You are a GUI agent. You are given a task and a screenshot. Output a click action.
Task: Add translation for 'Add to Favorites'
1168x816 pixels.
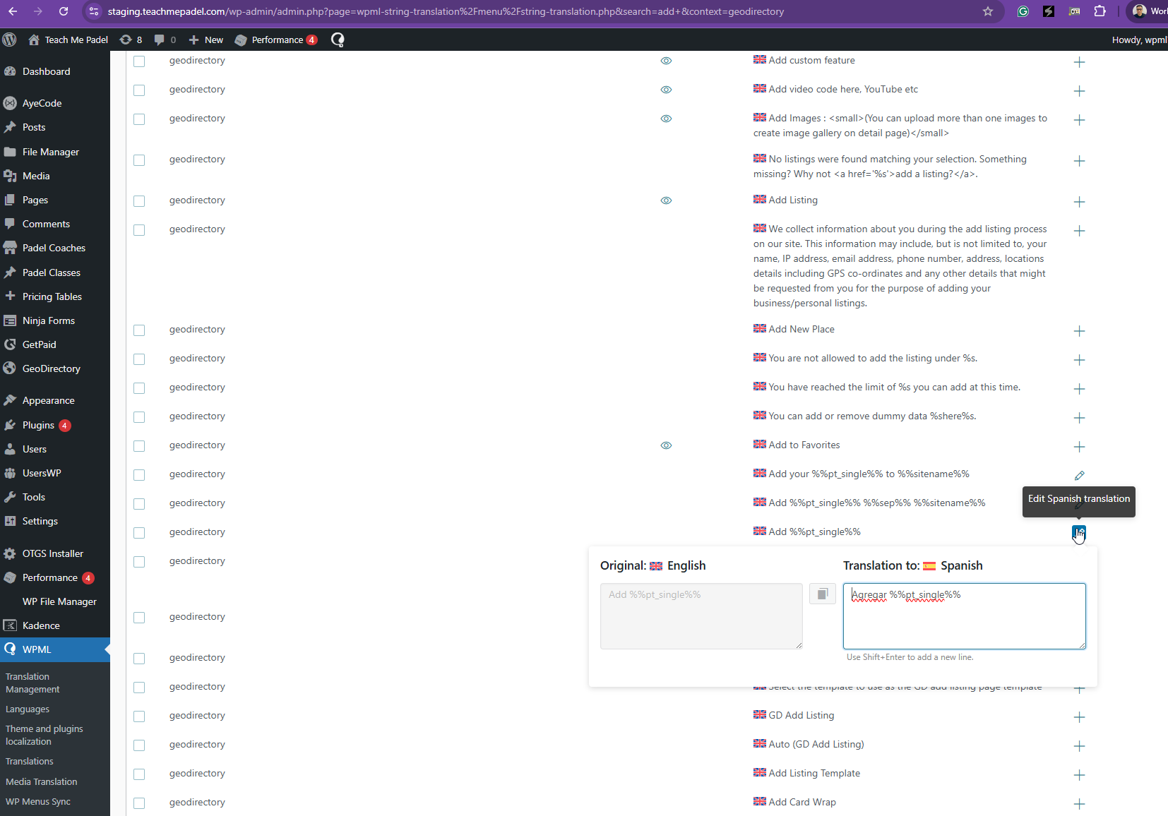(x=1079, y=447)
